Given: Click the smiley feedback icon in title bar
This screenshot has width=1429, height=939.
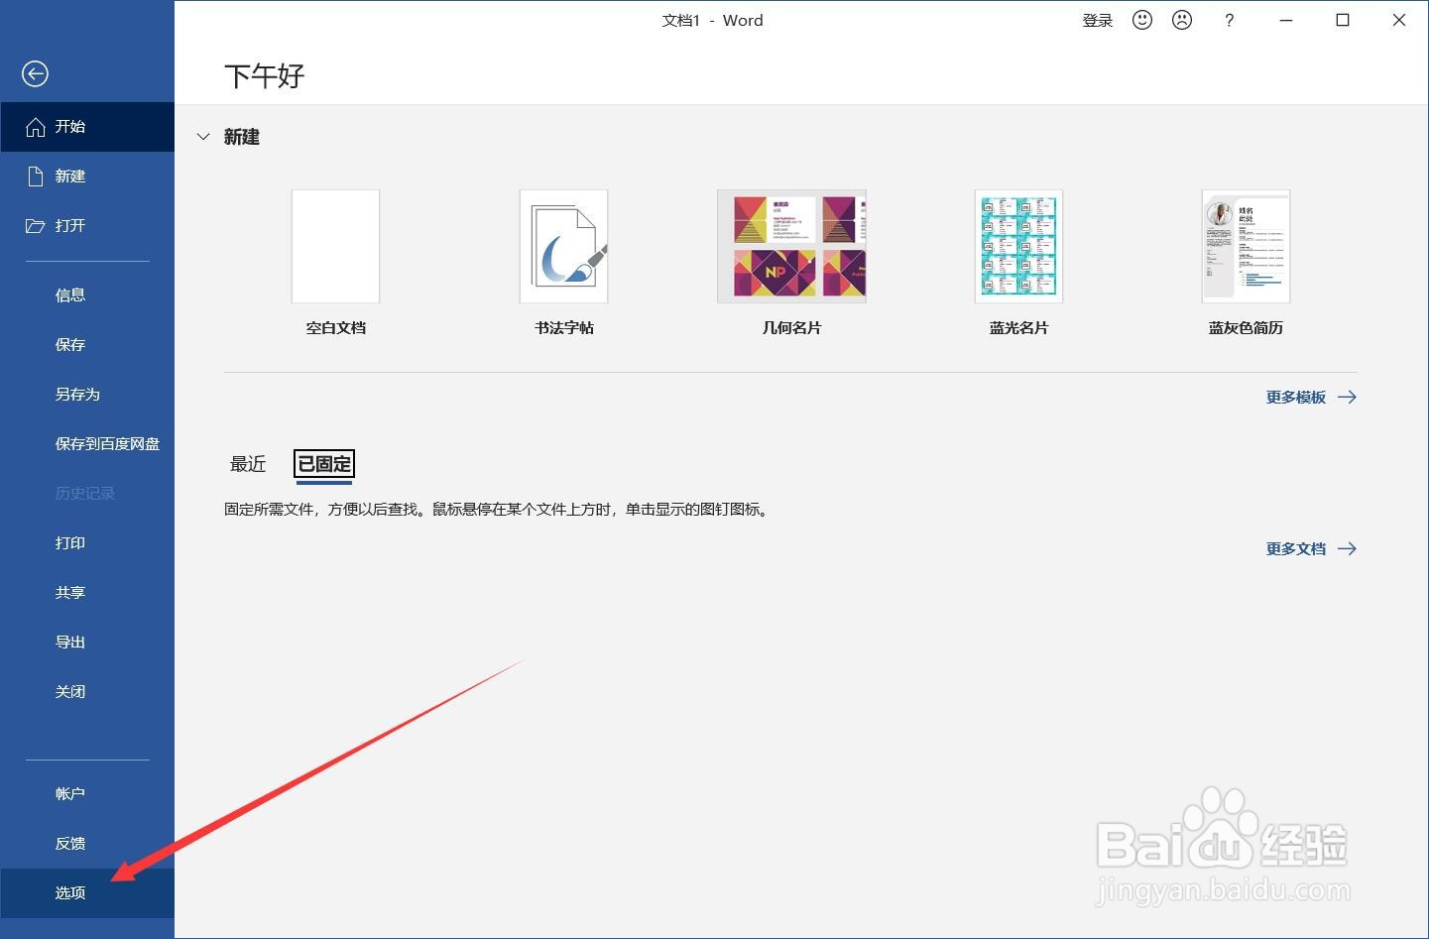Looking at the screenshot, I should click(x=1141, y=20).
